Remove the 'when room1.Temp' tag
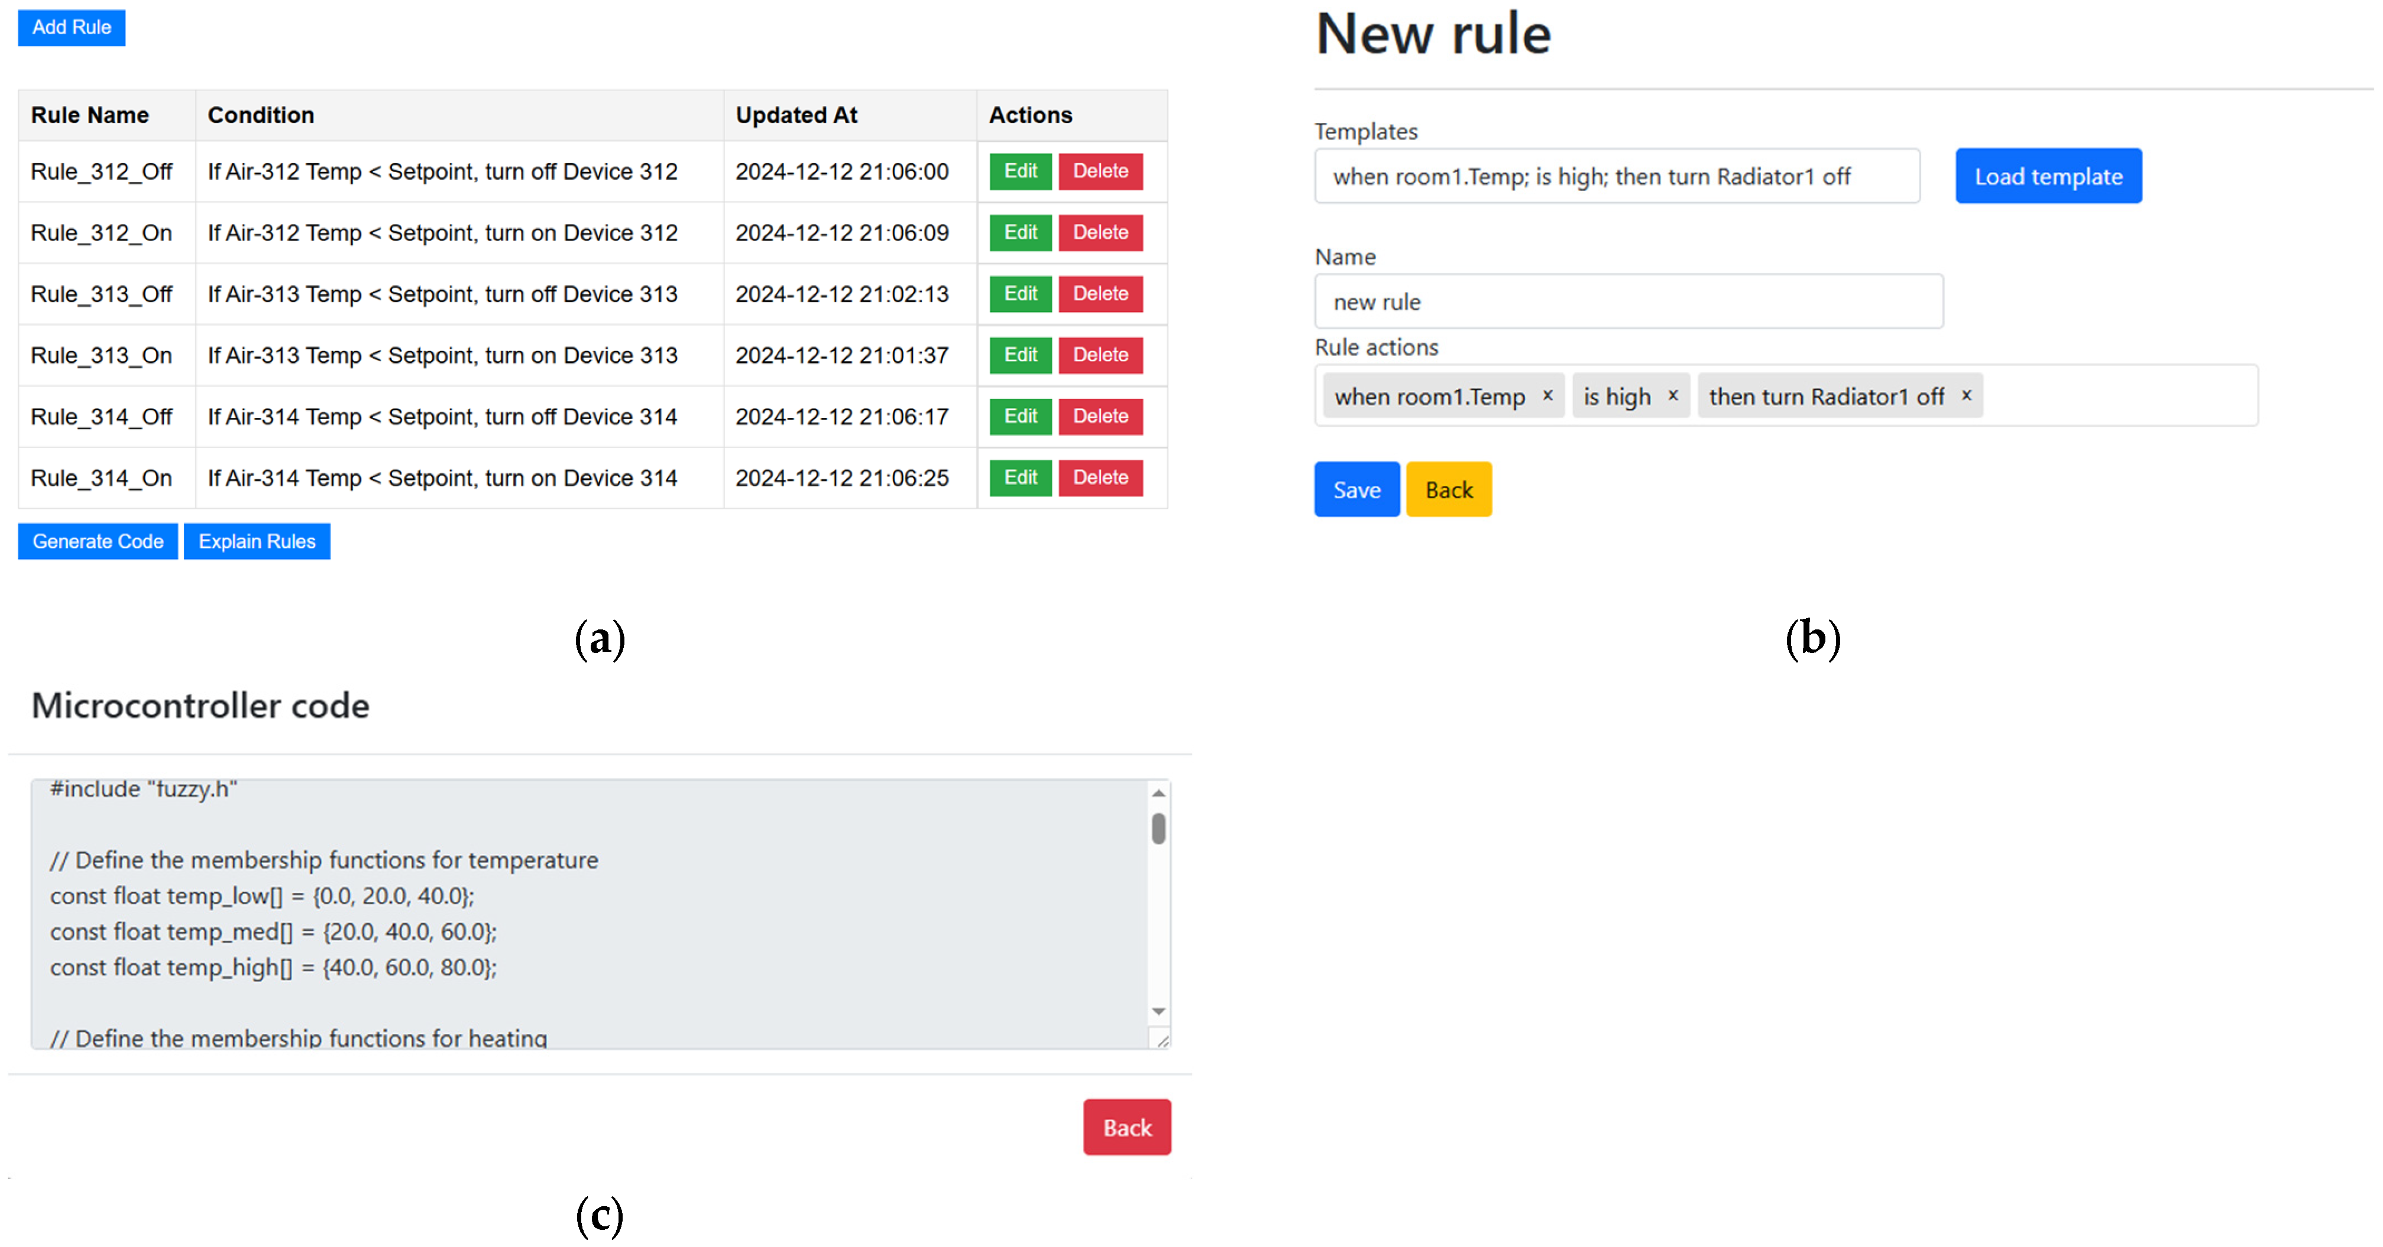 [x=1547, y=395]
